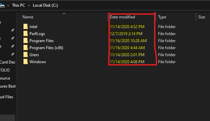Click the drive icon in the address bar
The width and height of the screenshot is (210, 121).
click(2, 5)
